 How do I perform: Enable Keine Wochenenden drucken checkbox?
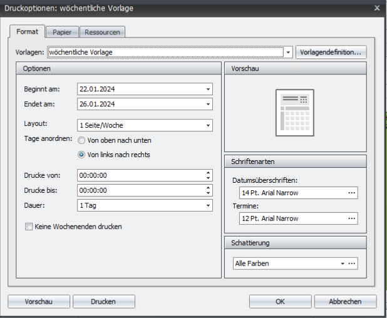click(29, 227)
